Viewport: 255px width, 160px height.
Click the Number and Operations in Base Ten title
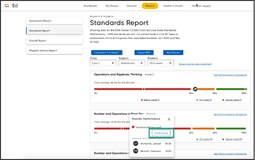coord(119,114)
